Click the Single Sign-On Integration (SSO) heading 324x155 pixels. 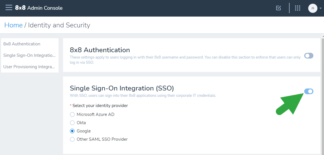[122, 88]
